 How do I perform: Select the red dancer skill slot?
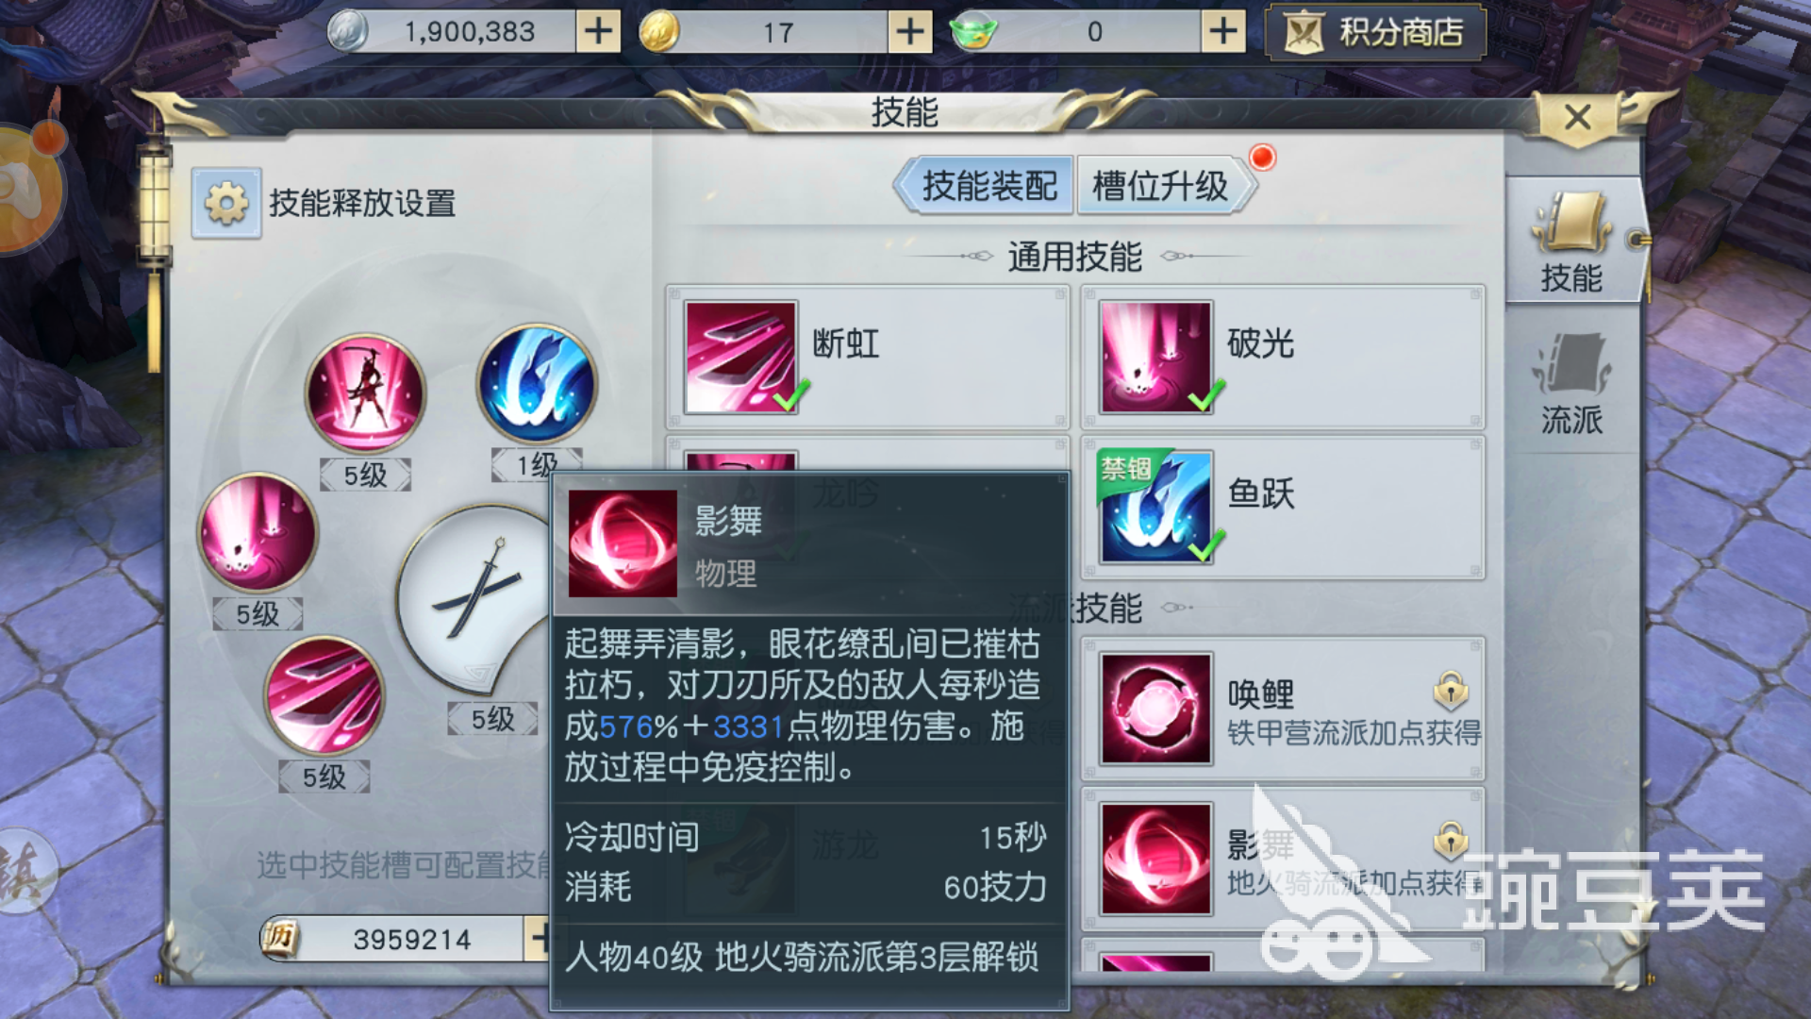click(x=365, y=393)
